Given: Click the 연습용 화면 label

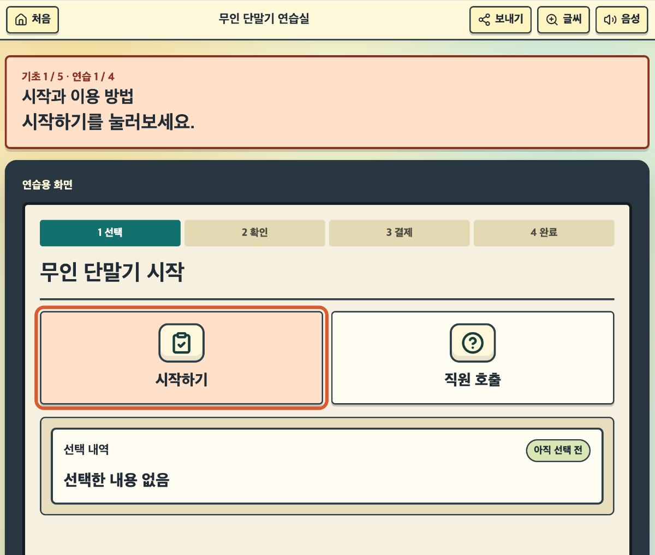Looking at the screenshot, I should 47,185.
